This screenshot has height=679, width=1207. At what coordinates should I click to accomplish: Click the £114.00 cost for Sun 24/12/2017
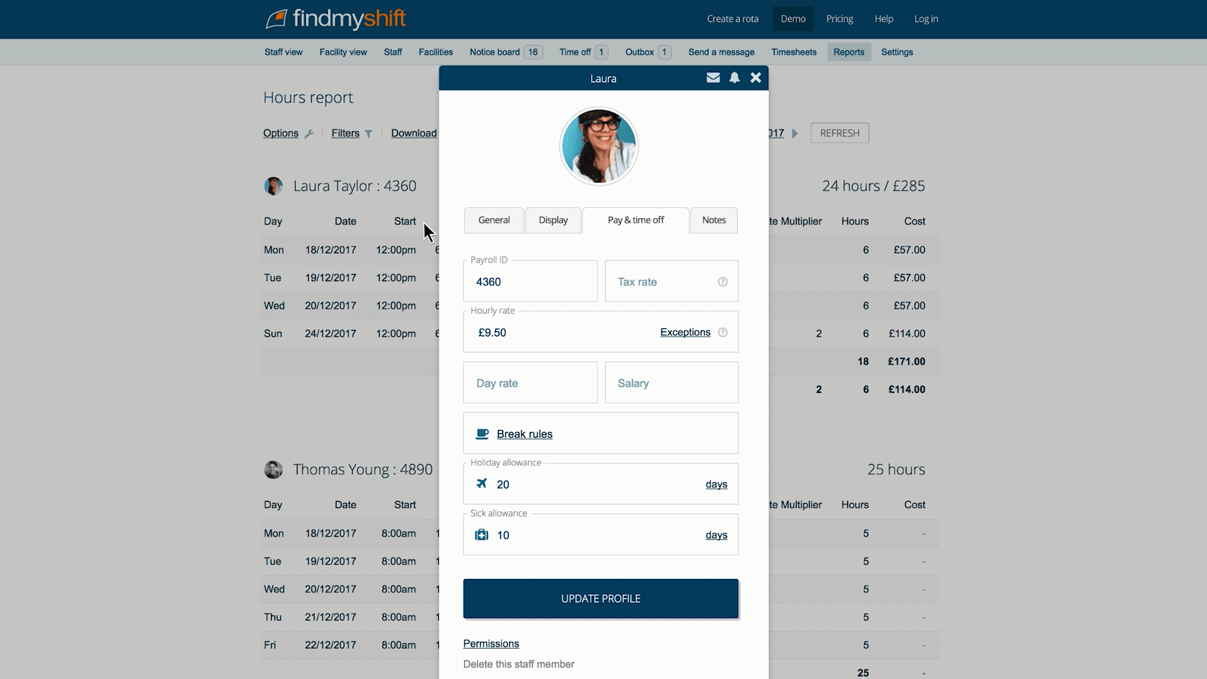[907, 334]
